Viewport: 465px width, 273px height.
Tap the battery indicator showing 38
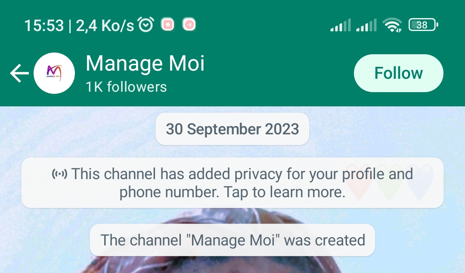(423, 25)
